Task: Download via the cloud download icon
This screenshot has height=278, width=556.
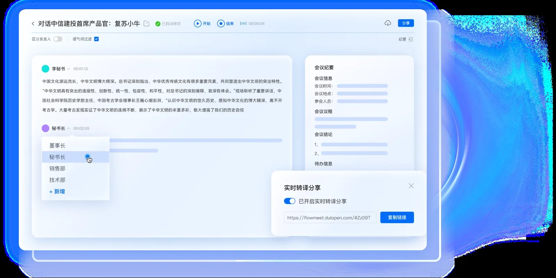Action: 388,23
